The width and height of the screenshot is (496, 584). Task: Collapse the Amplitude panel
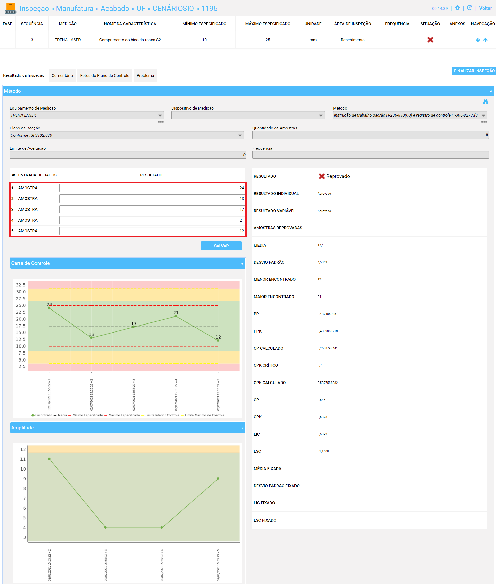pos(242,428)
